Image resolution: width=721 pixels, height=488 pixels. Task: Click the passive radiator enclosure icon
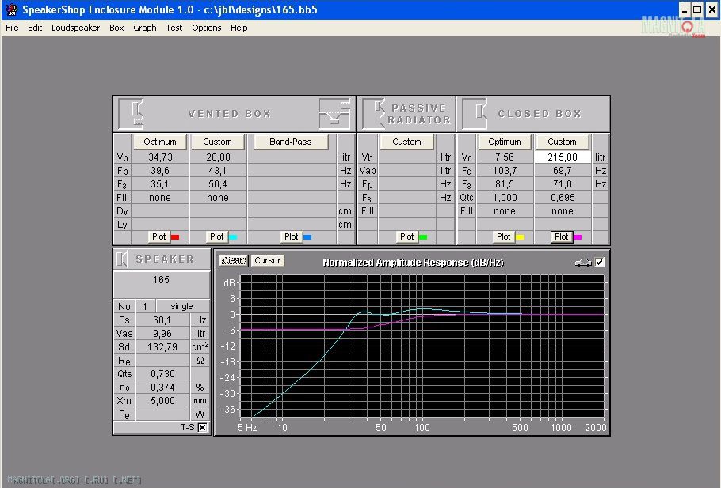(372, 114)
